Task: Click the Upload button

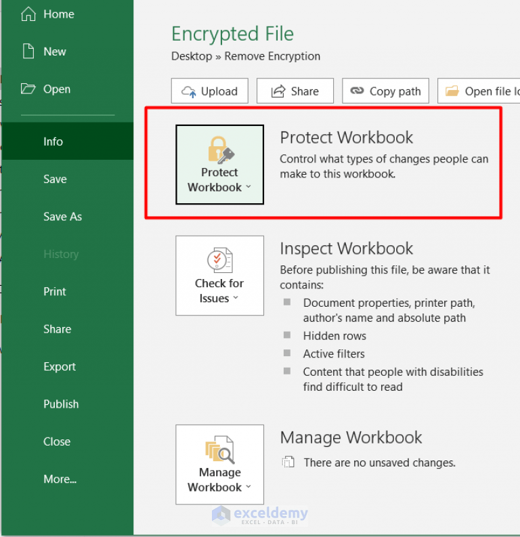Action: click(x=210, y=91)
